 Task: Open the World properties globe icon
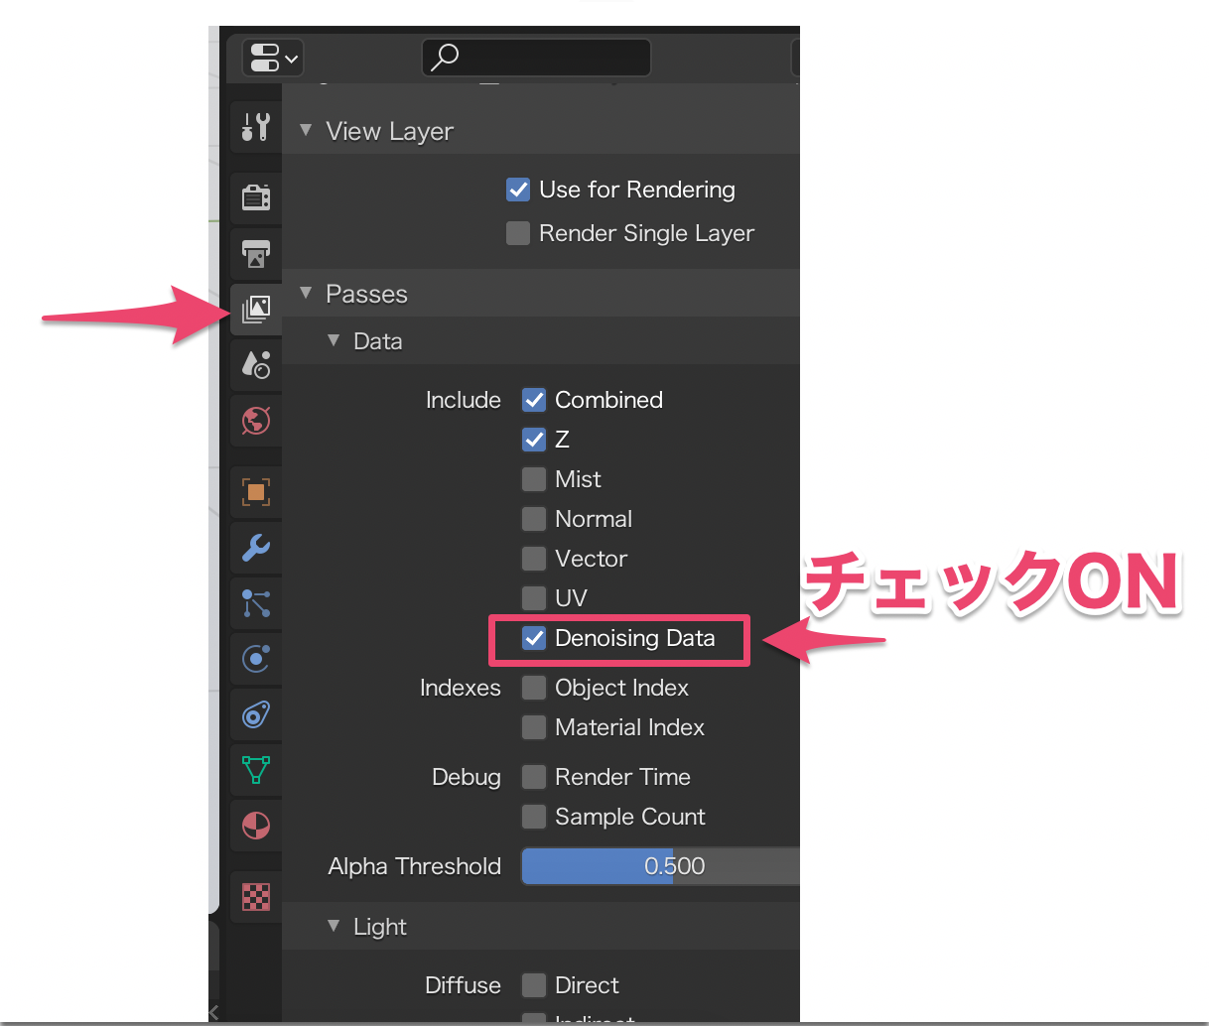pyautogui.click(x=255, y=420)
